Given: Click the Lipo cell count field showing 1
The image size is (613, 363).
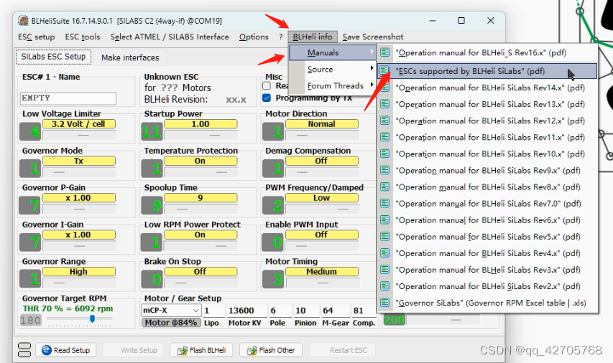Looking at the screenshot, I should tap(214, 311).
